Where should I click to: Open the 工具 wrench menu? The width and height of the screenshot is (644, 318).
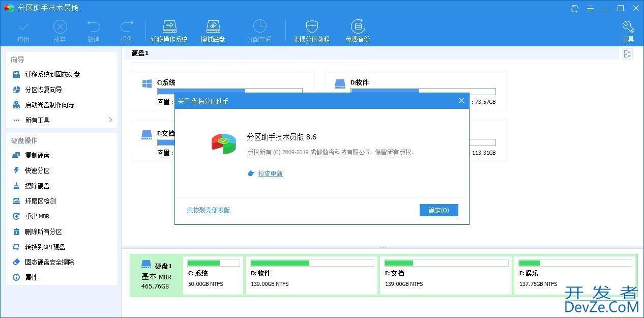point(628,32)
